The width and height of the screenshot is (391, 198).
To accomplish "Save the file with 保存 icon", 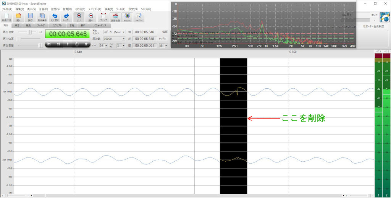I will [30, 17].
